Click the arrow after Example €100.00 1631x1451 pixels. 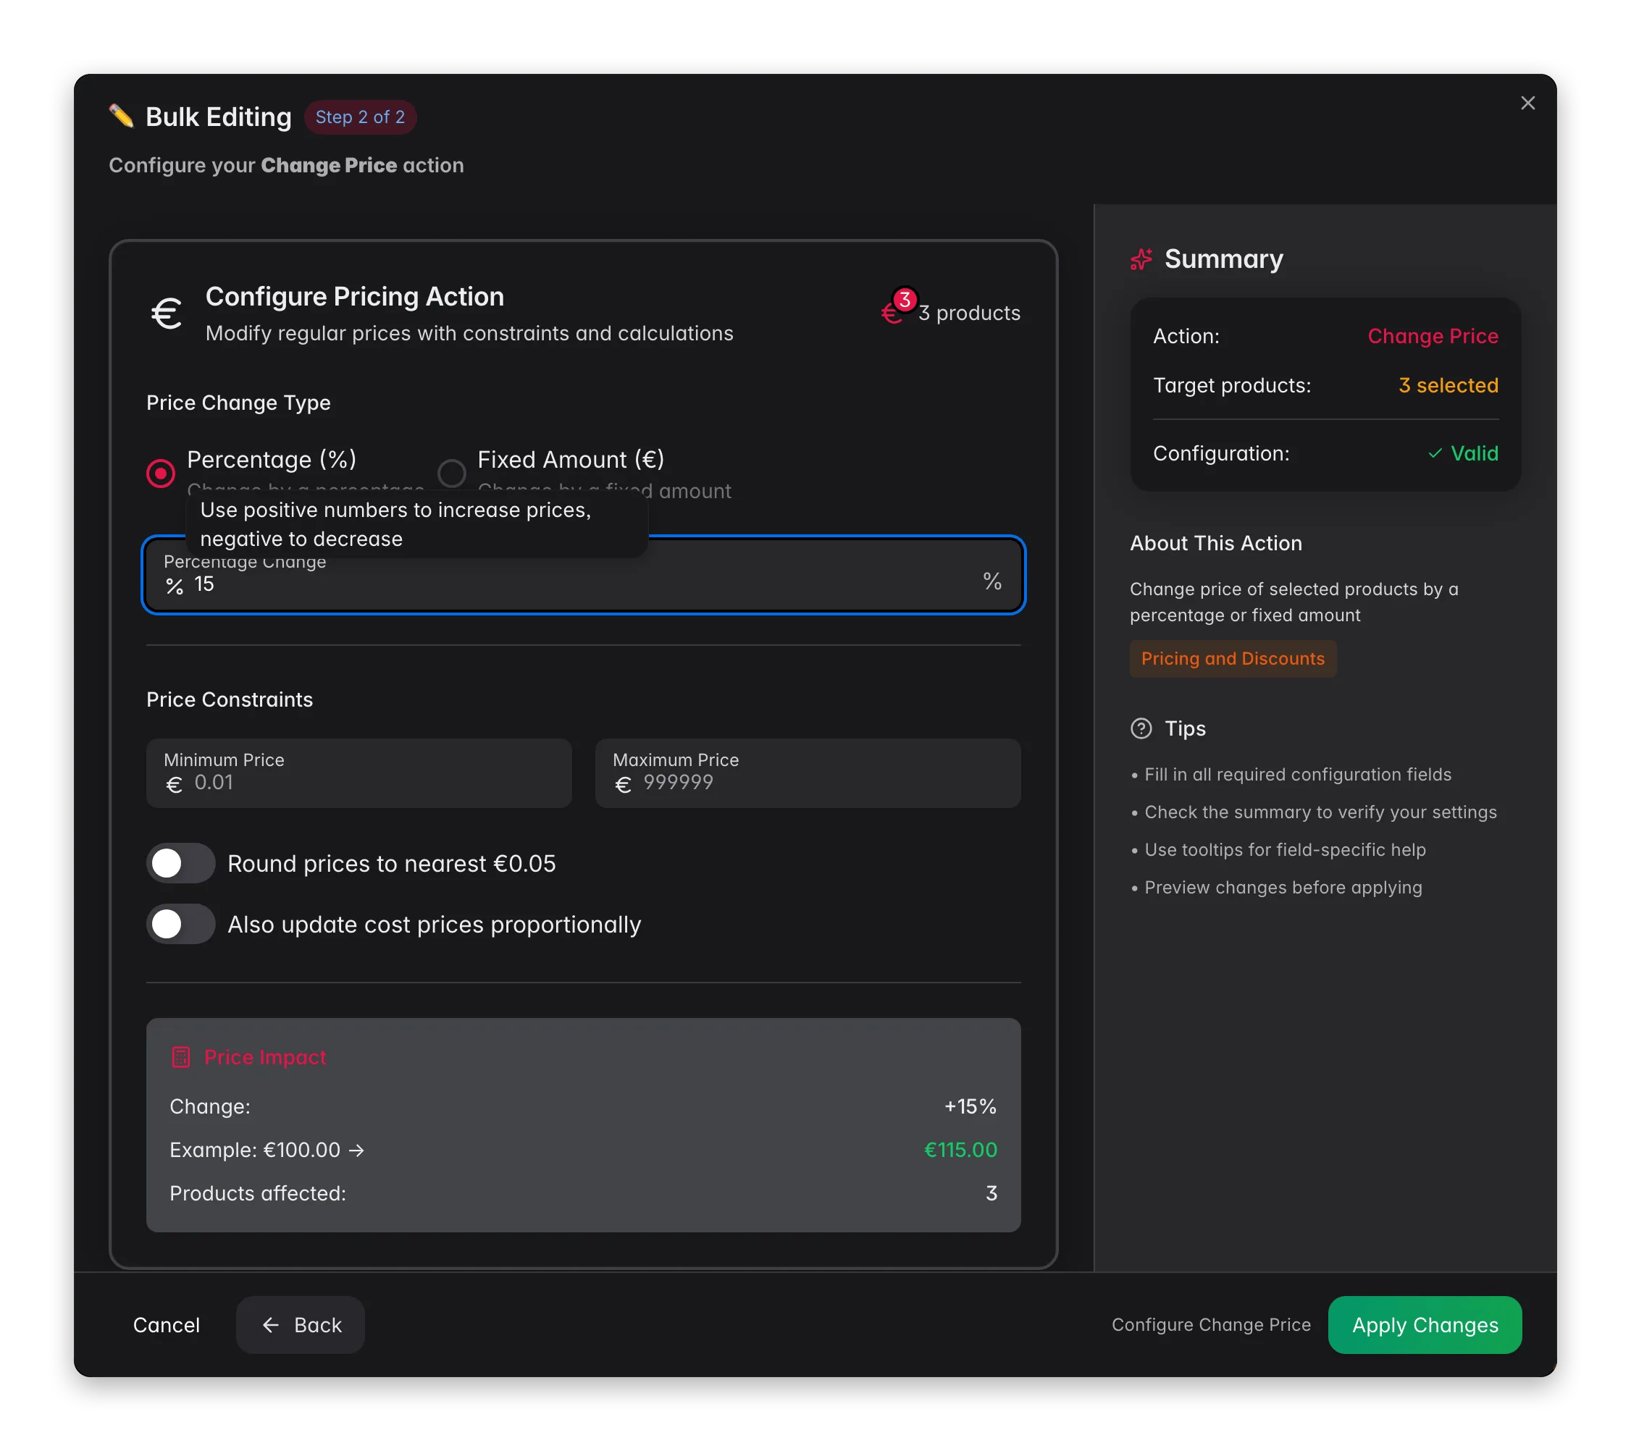click(x=356, y=1150)
